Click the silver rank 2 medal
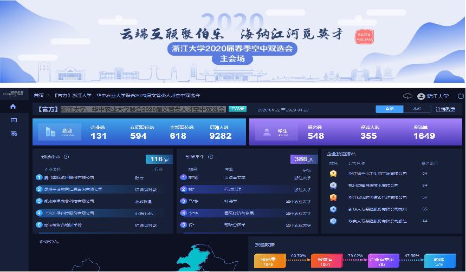This screenshot has width=466, height=272. tap(333, 185)
